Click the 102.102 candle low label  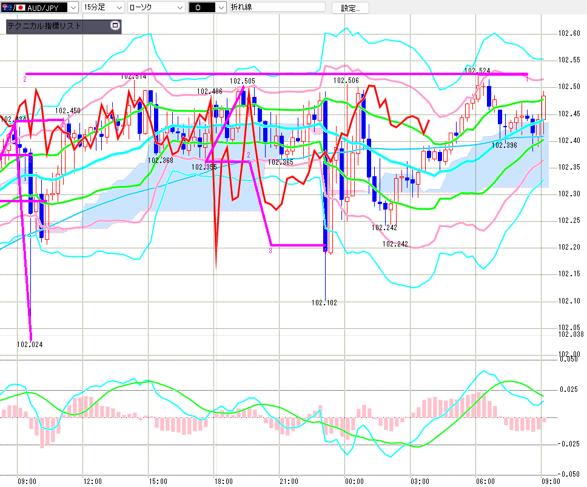[x=324, y=302]
